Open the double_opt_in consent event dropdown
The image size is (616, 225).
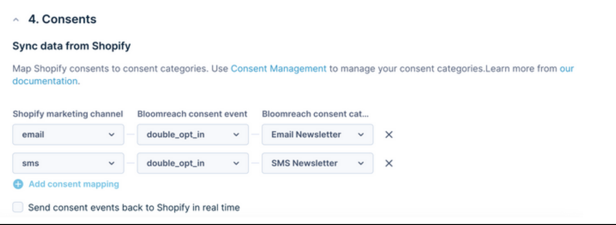(193, 135)
